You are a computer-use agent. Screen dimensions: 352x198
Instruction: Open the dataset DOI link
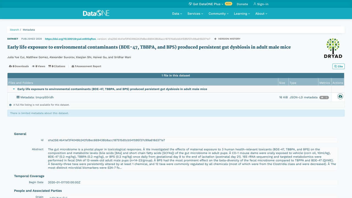click(70, 39)
